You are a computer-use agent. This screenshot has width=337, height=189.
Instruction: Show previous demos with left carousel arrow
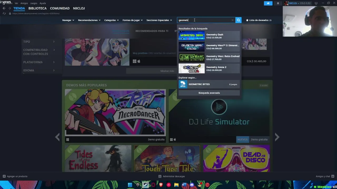(x=57, y=137)
